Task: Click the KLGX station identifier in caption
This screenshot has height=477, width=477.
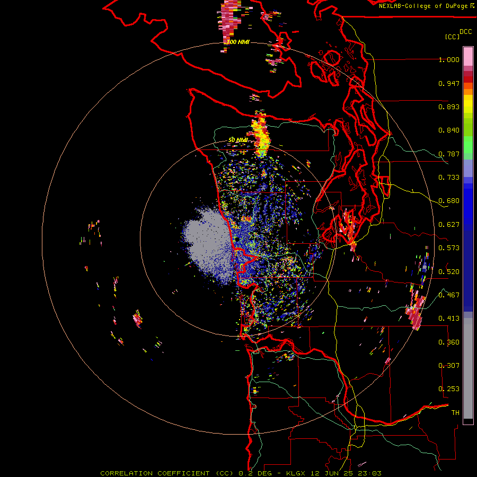Action: click(x=296, y=473)
